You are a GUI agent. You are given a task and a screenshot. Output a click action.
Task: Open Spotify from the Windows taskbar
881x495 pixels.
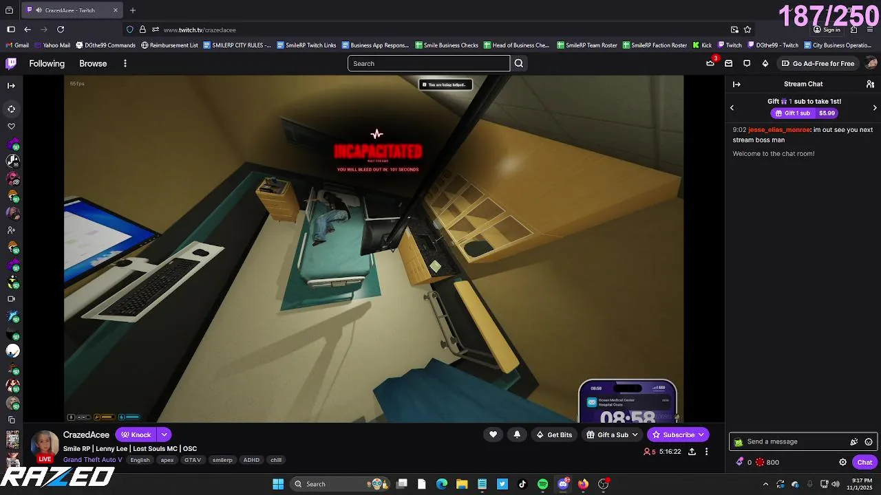542,484
